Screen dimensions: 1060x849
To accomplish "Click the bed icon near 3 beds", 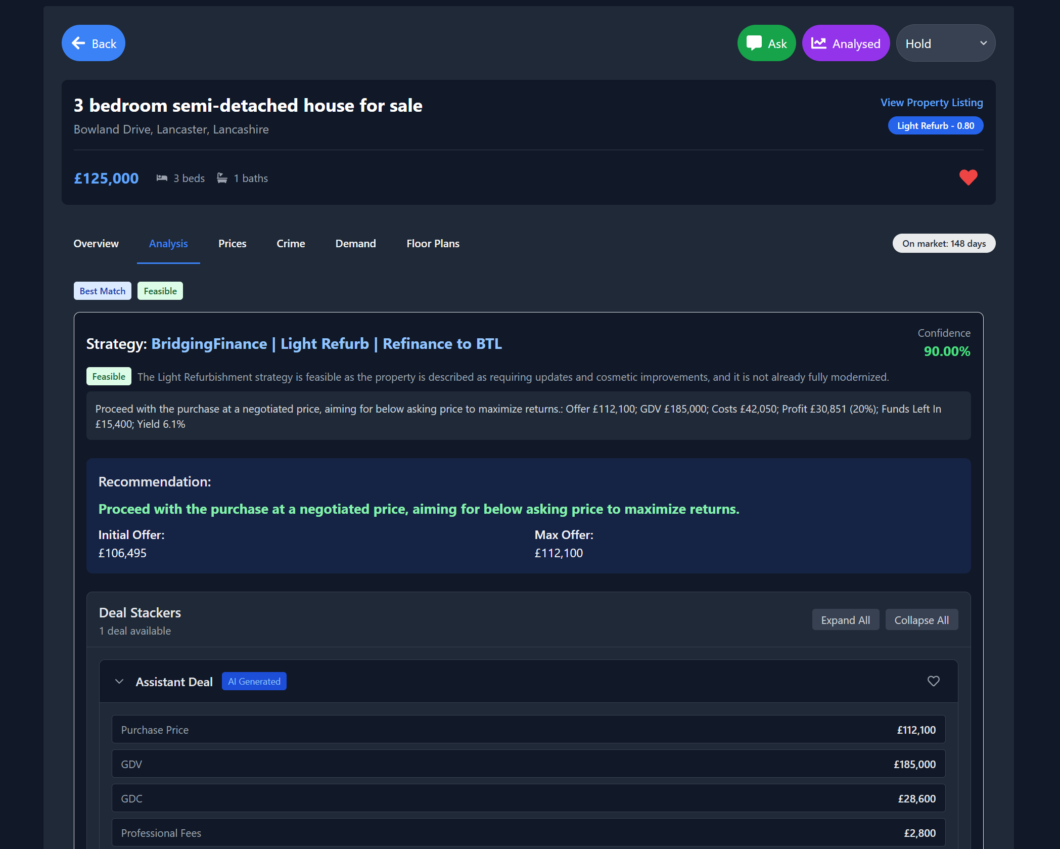I will (162, 178).
